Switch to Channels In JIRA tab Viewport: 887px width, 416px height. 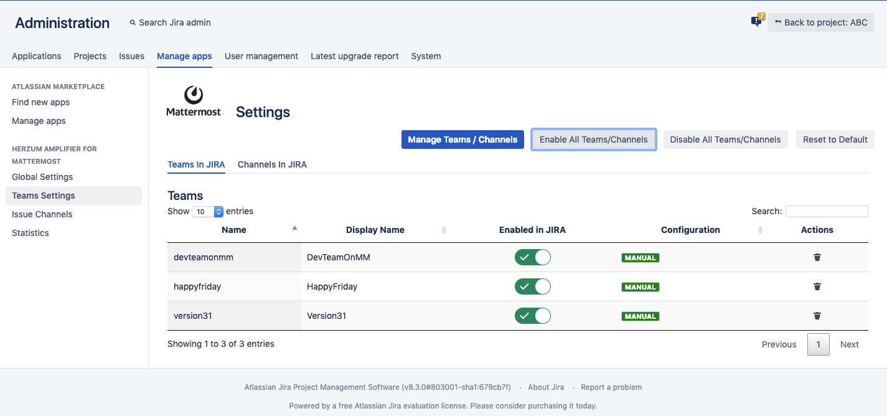(x=272, y=164)
